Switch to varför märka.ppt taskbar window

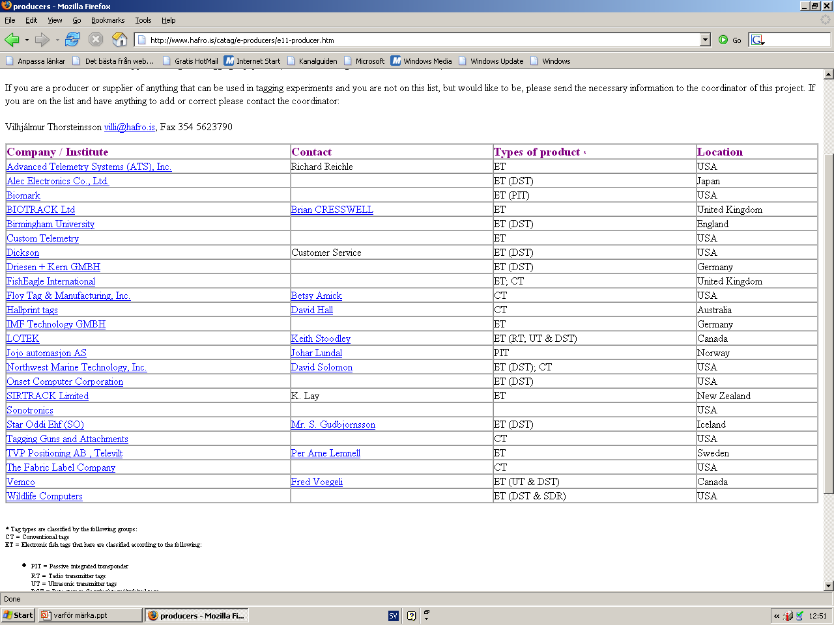90,615
